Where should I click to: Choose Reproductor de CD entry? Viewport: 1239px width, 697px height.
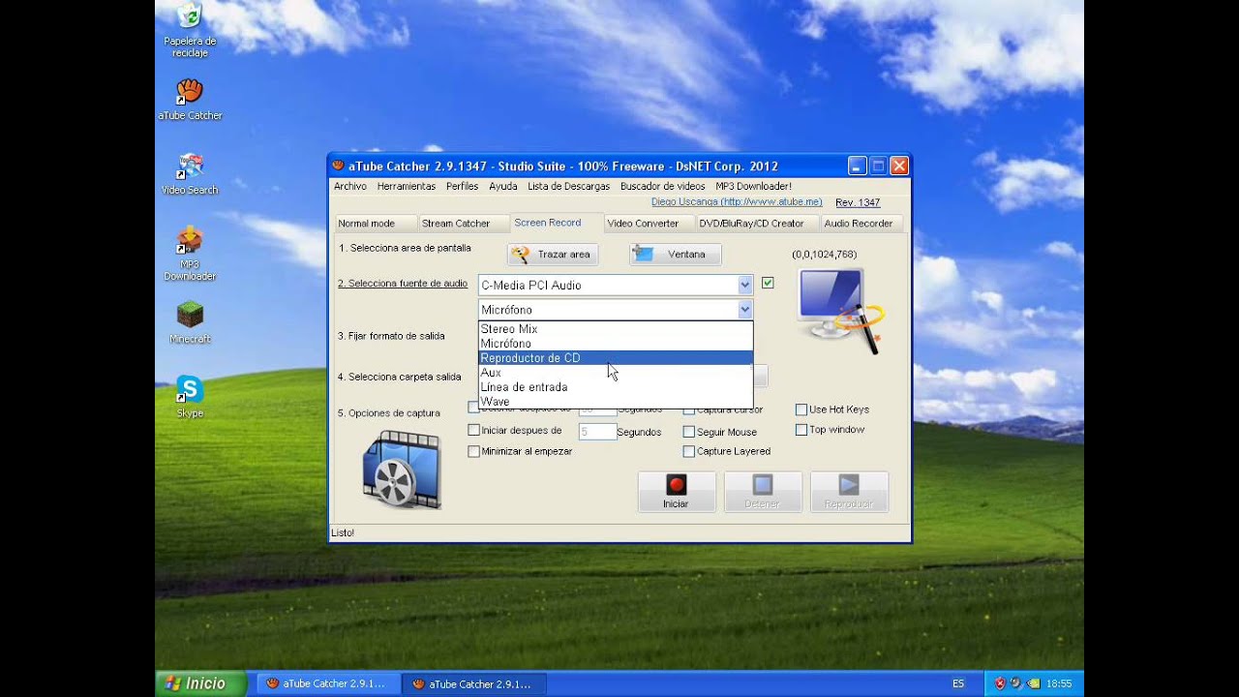click(616, 358)
